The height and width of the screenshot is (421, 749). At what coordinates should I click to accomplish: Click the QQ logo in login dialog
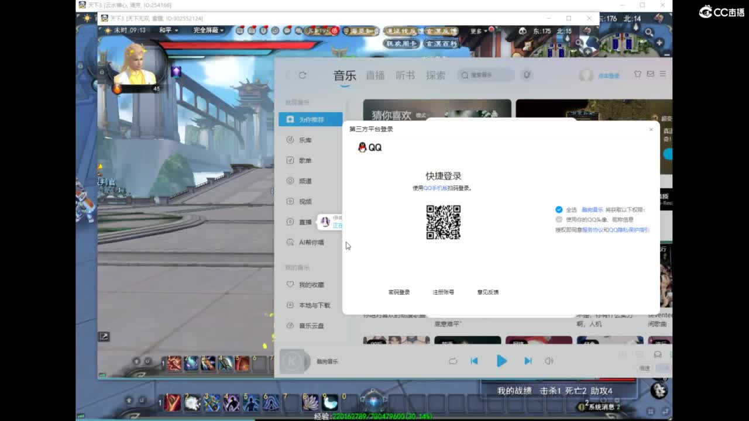(370, 147)
